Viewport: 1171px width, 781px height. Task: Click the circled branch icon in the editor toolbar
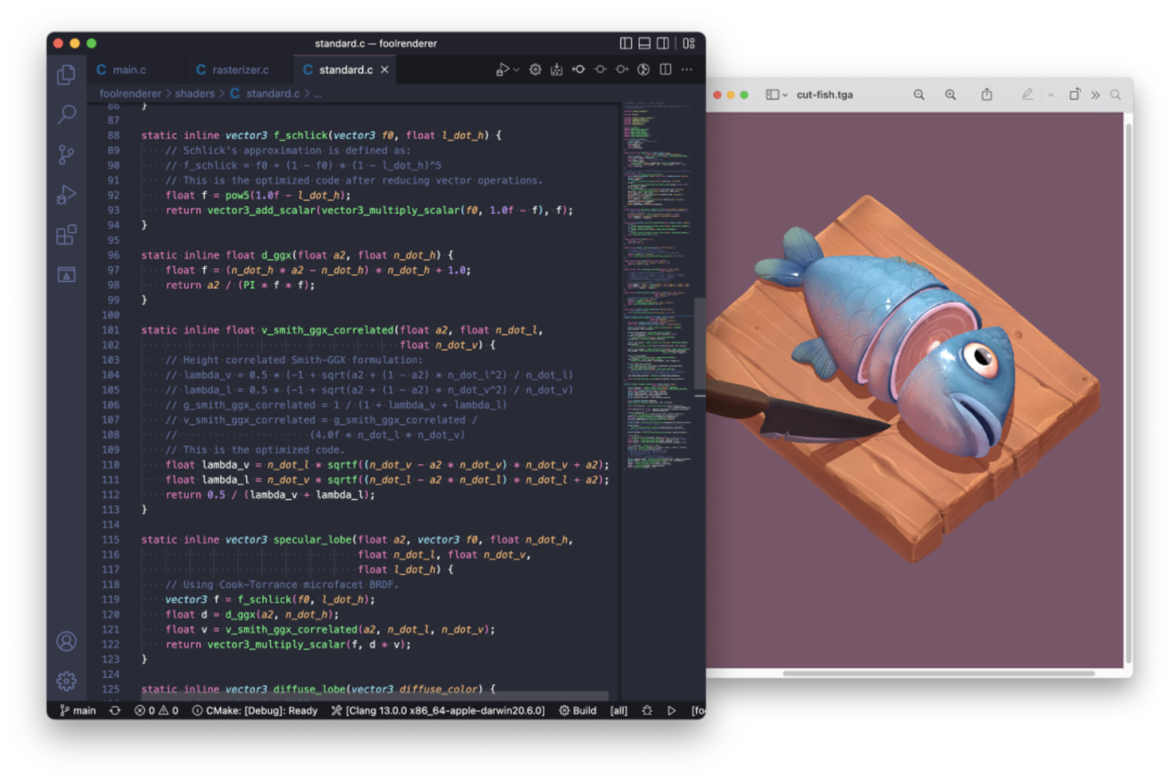[644, 69]
